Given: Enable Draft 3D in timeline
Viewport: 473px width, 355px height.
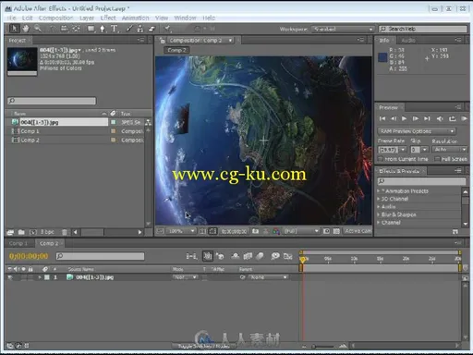Looking at the screenshot, I should point(220,256).
